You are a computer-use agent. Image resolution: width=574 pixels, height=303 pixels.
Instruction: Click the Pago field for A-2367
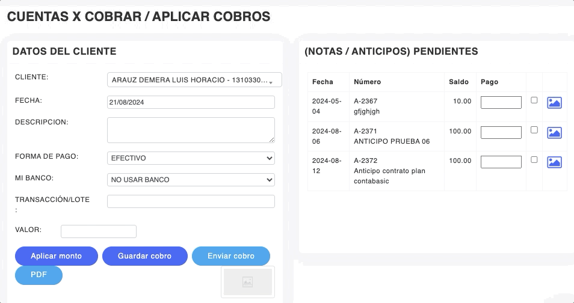pyautogui.click(x=501, y=103)
